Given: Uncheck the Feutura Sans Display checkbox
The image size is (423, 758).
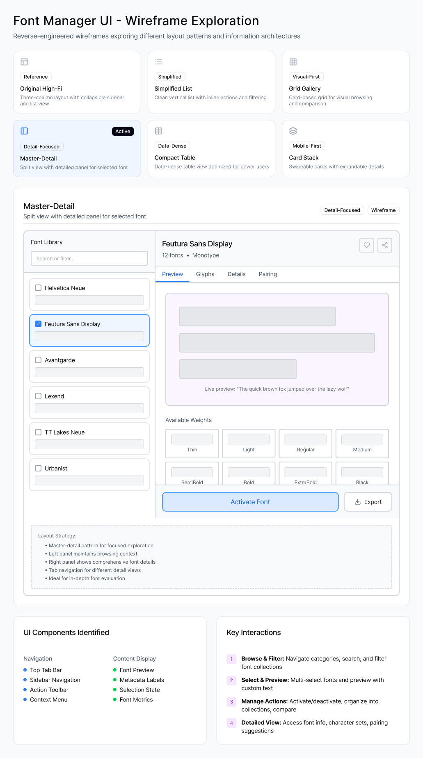Looking at the screenshot, I should 38,324.
